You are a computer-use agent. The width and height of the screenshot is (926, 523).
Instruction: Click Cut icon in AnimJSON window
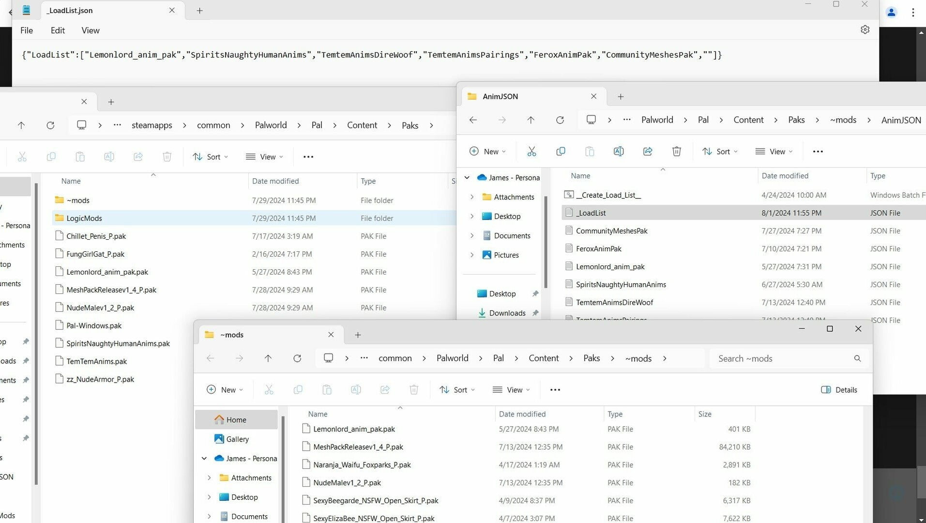pos(531,152)
